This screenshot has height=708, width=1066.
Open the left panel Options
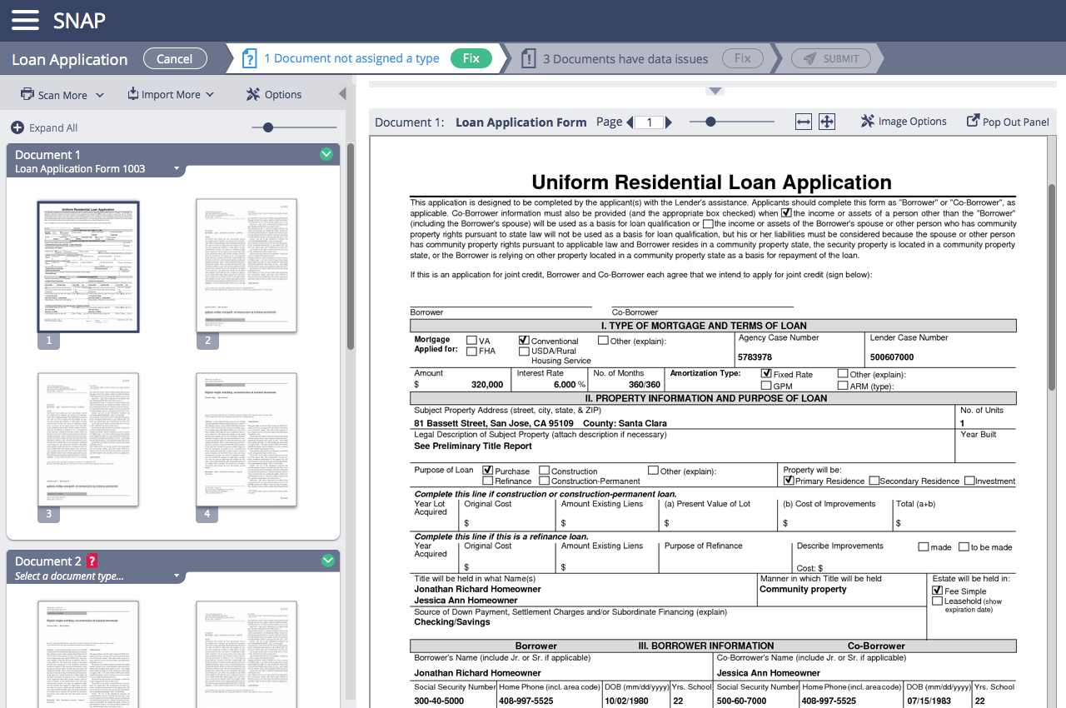coord(274,95)
